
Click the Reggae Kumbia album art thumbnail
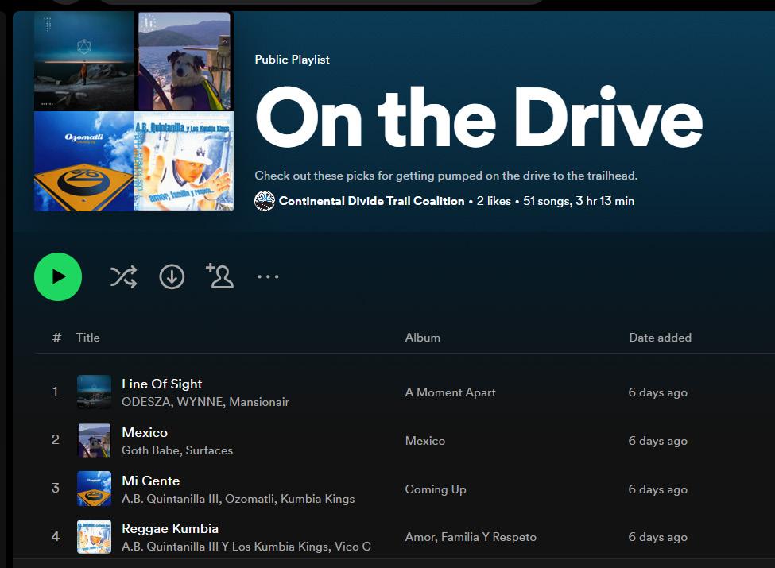pyautogui.click(x=94, y=536)
